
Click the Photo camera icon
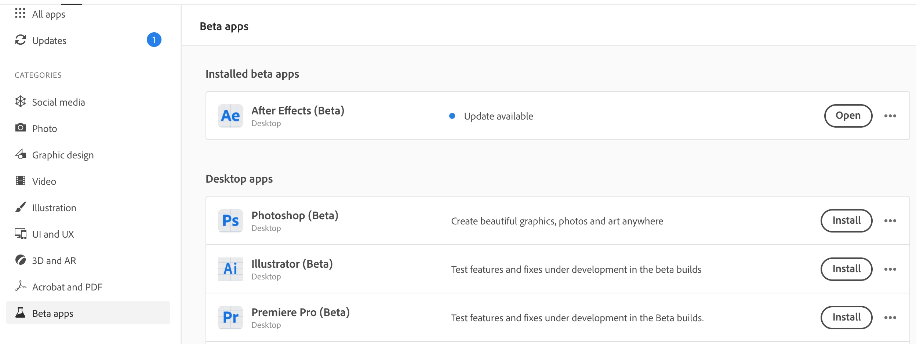pyautogui.click(x=21, y=128)
